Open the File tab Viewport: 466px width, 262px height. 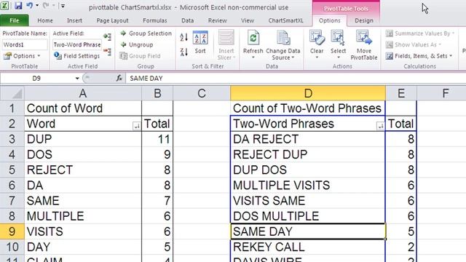pos(15,20)
